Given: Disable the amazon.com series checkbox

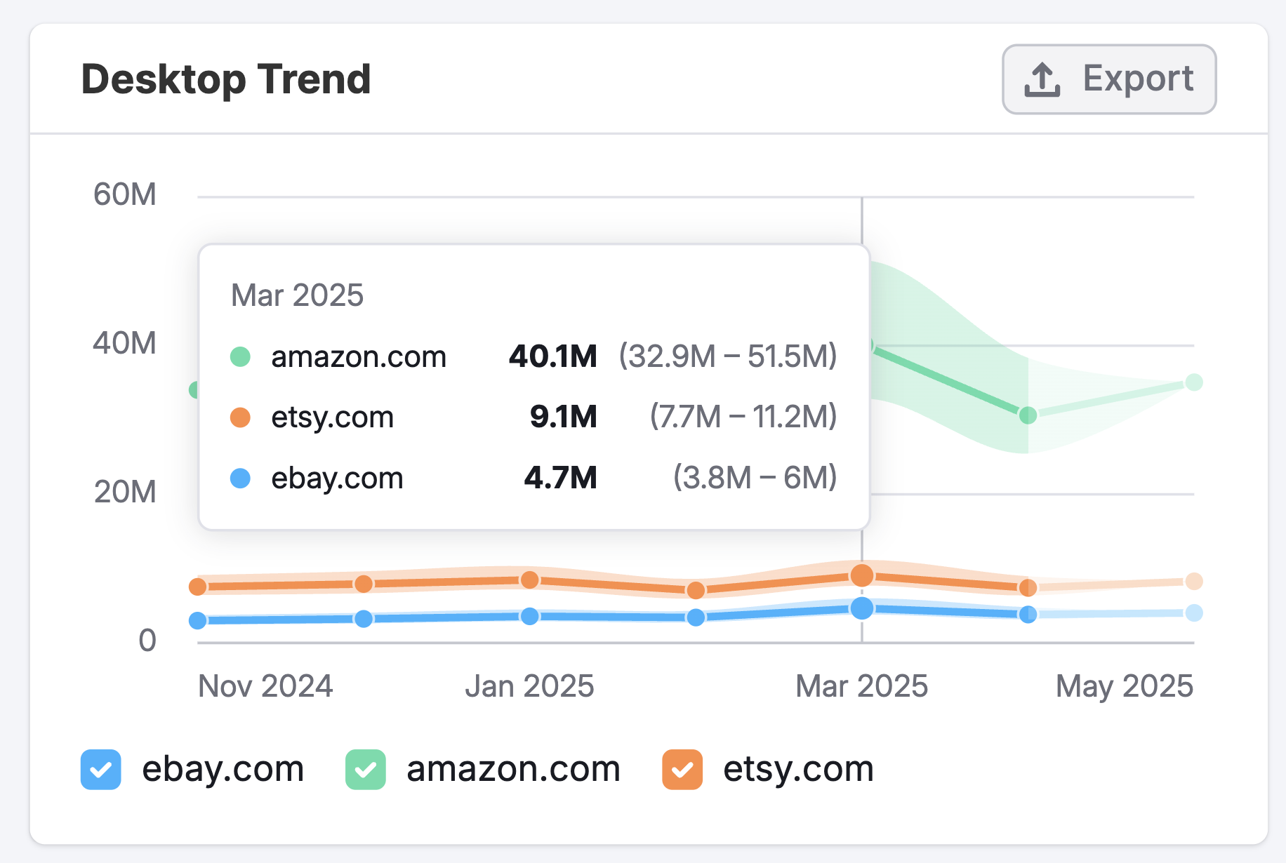Looking at the screenshot, I should pos(366,768).
